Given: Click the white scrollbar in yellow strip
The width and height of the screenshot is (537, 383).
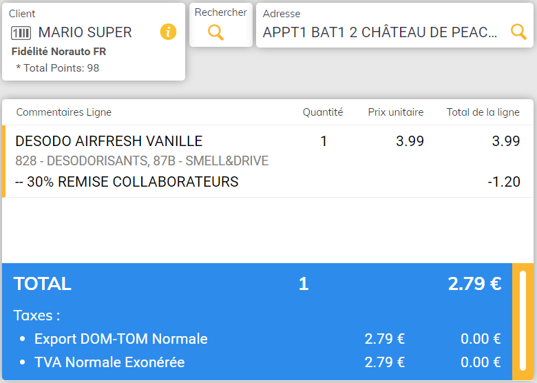Looking at the screenshot, I should [523, 321].
